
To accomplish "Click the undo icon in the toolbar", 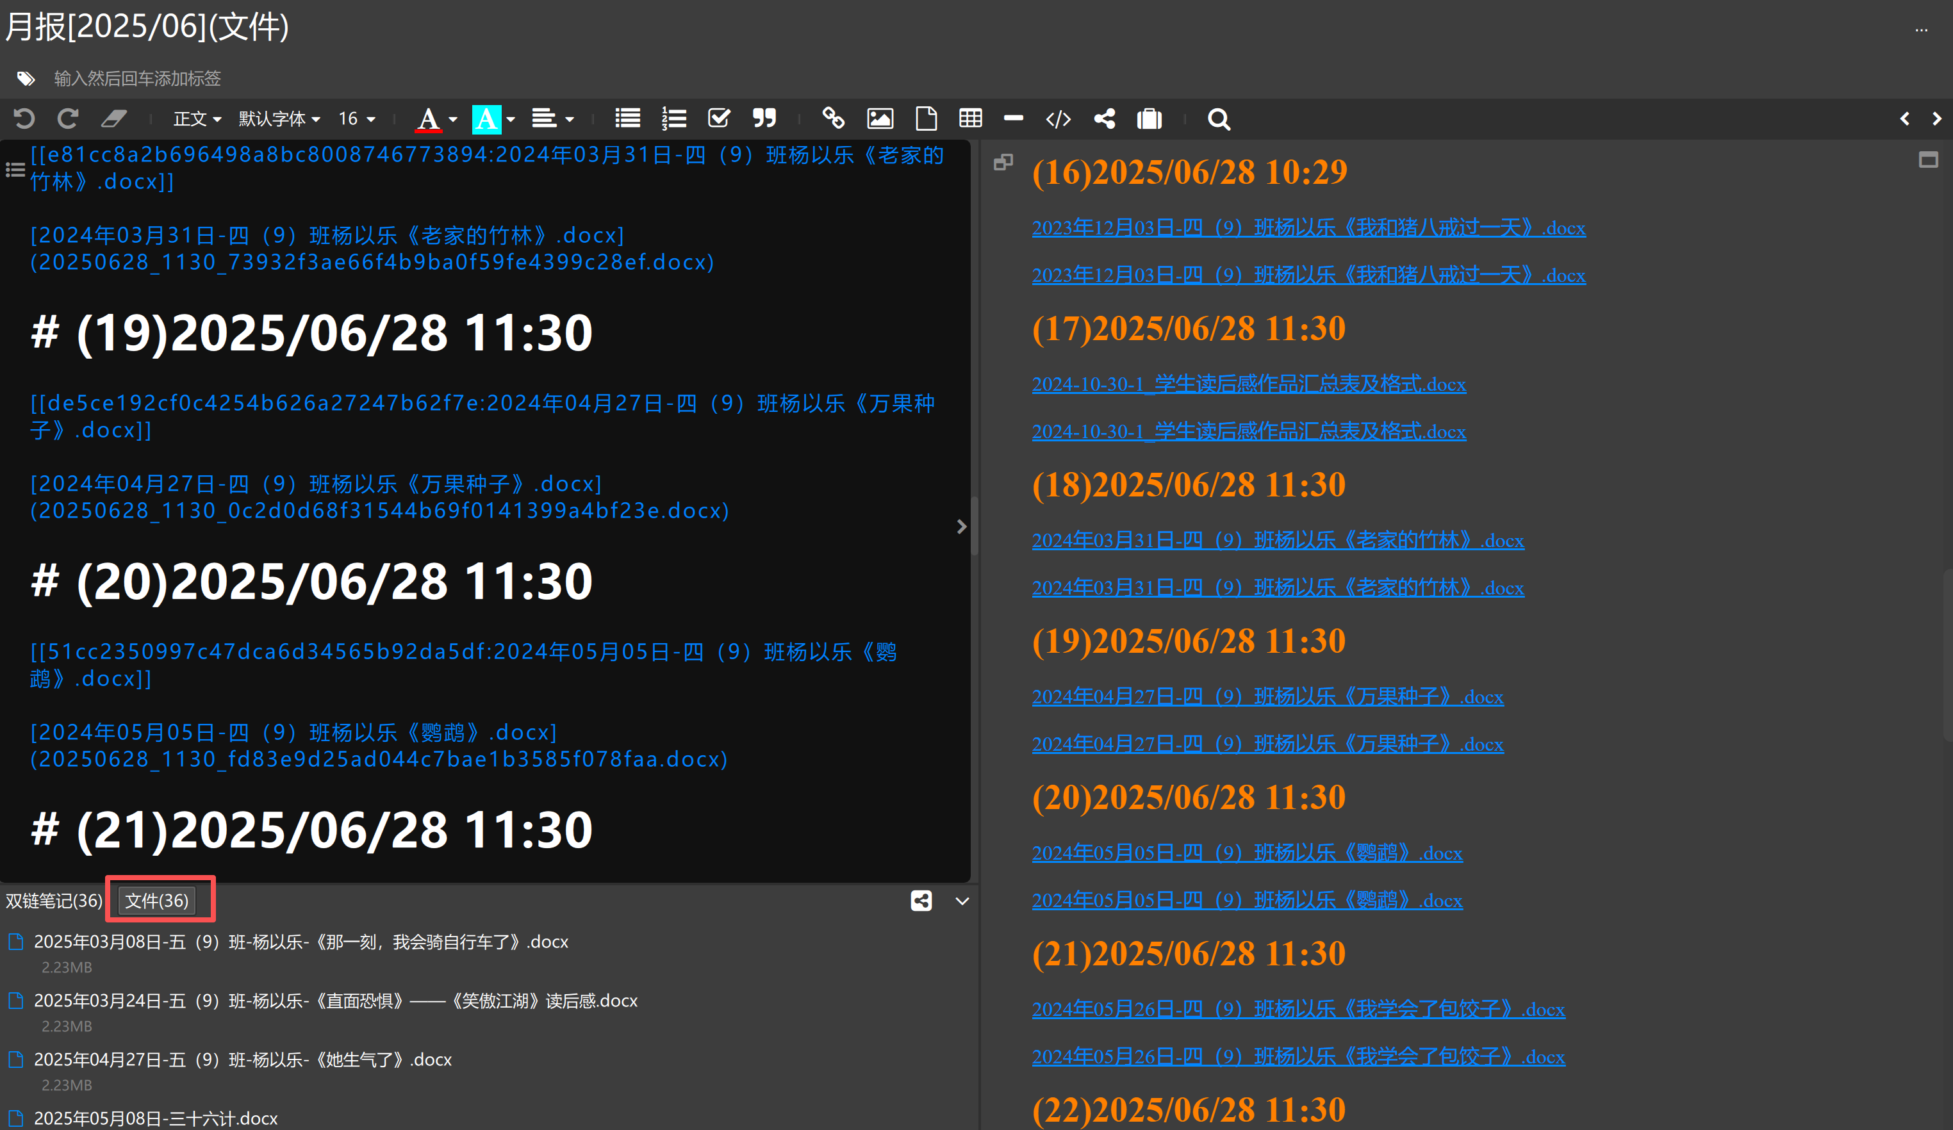I will [x=24, y=119].
